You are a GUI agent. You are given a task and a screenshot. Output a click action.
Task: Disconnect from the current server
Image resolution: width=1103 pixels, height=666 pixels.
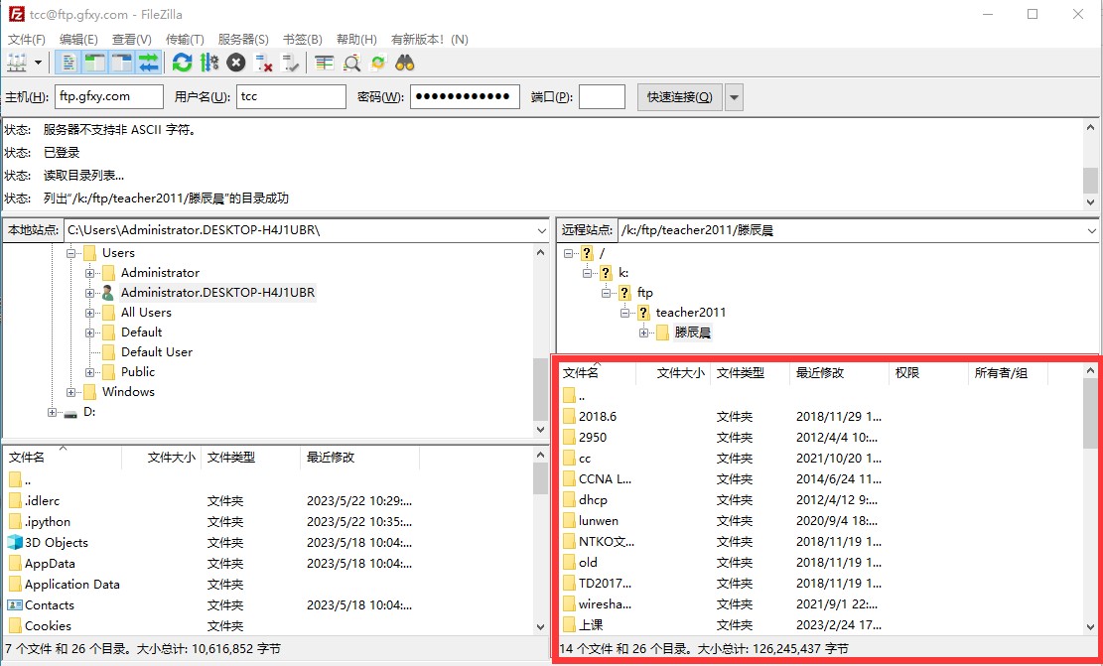tap(264, 63)
